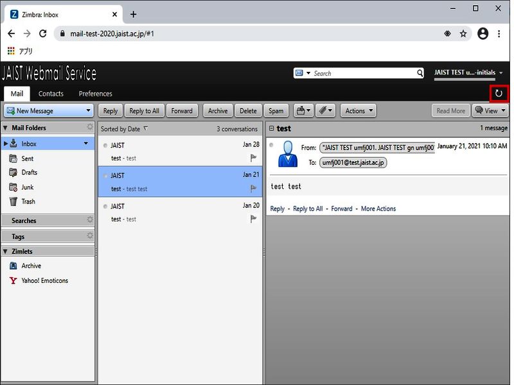Click the More Actions link
This screenshot has width=514, height=385.
pyautogui.click(x=378, y=209)
